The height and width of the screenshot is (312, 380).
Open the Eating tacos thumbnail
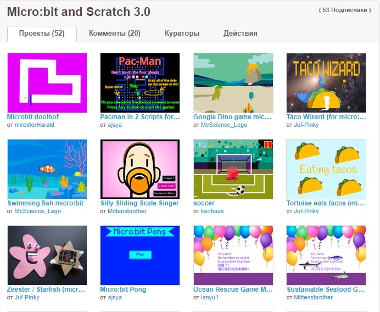[326, 169]
